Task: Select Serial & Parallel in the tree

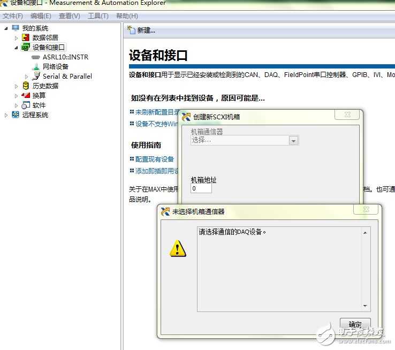Action: (67, 77)
